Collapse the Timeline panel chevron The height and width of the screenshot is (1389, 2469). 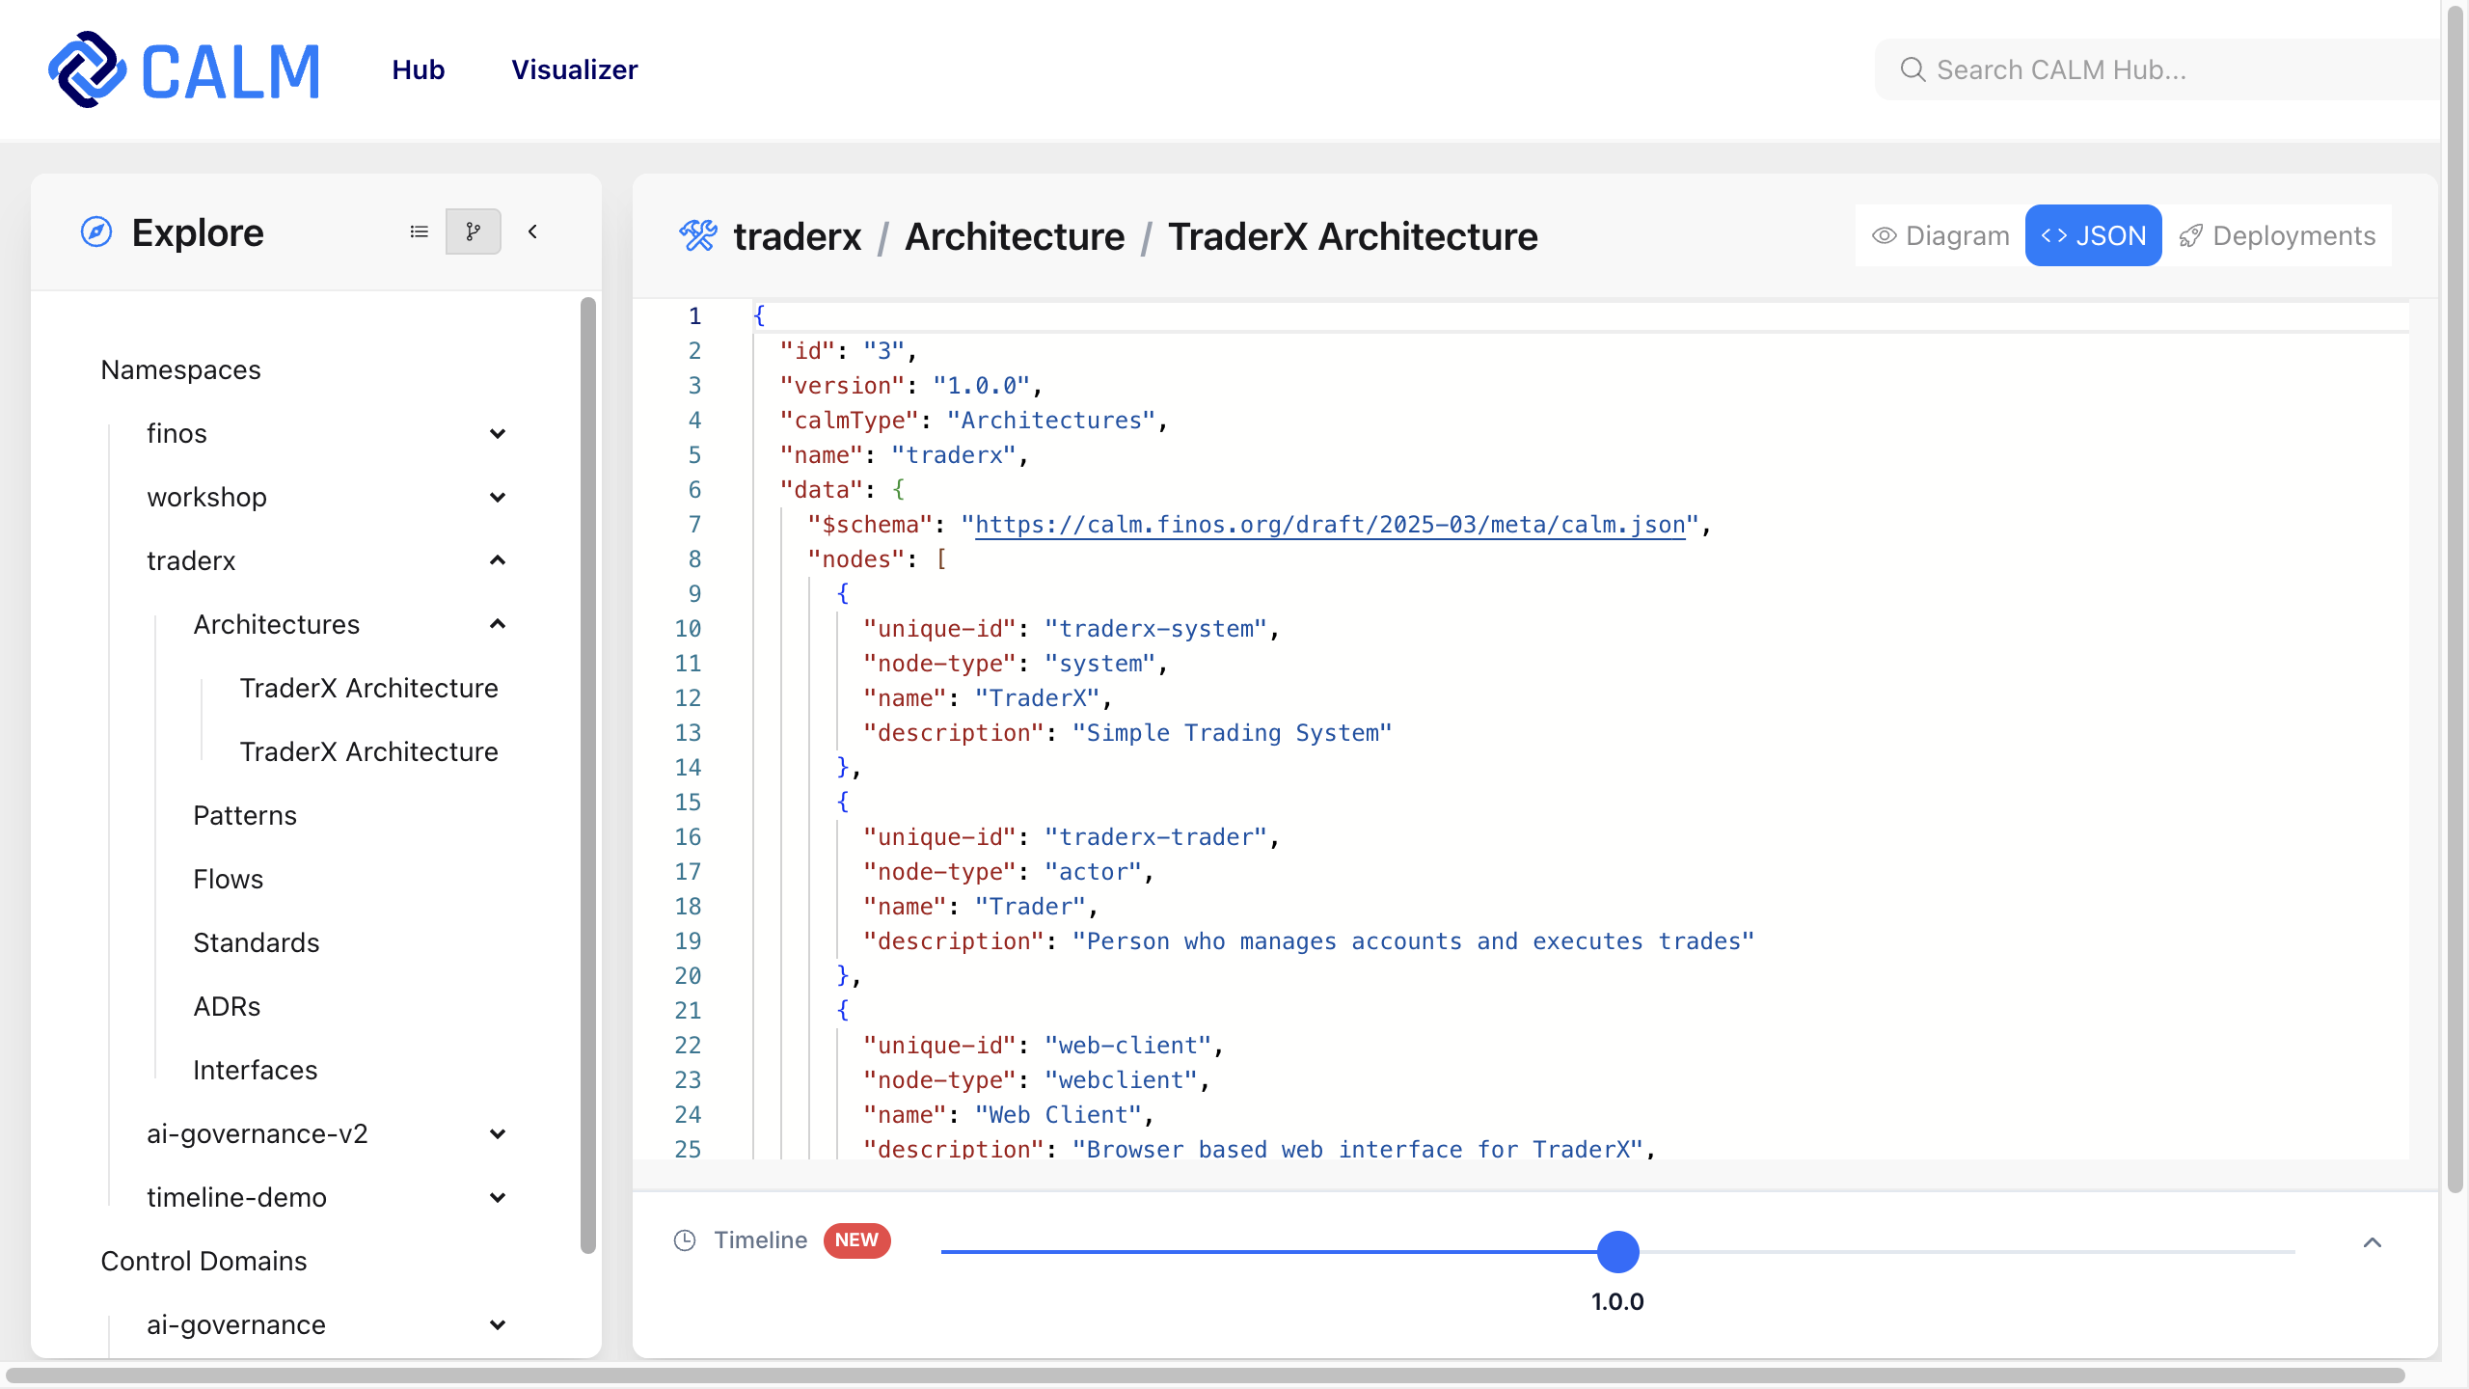click(2373, 1242)
